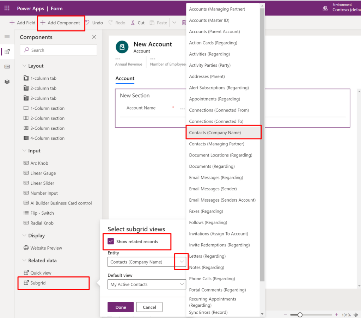The width and height of the screenshot is (361, 318).
Task: Click the New Section header label
Action: pyautogui.click(x=135, y=95)
